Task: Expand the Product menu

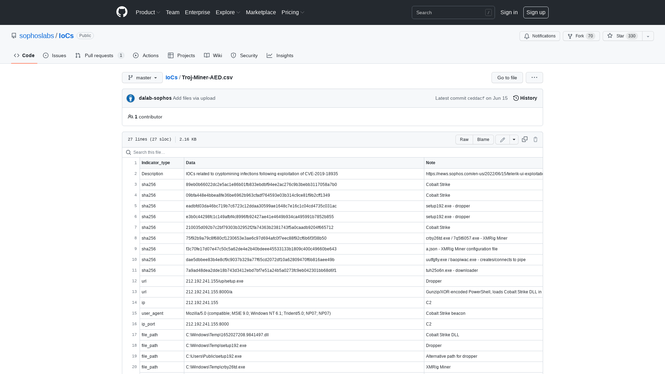Action: coord(148,12)
